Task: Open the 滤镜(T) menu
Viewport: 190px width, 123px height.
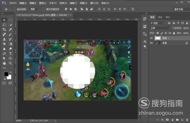Action: click(x=73, y=3)
